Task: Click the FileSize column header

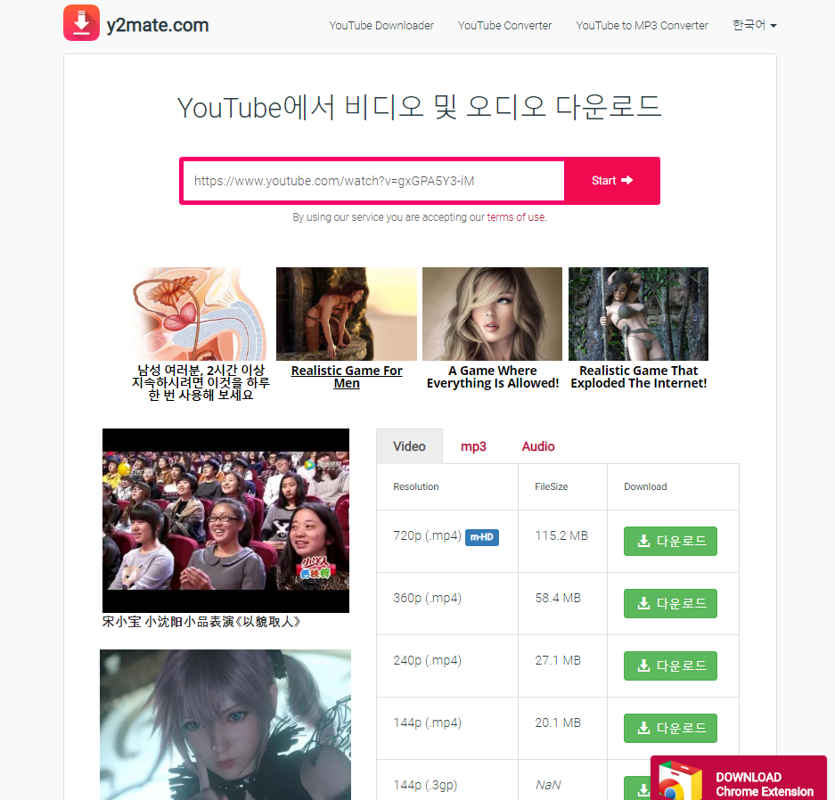Action: [x=551, y=486]
